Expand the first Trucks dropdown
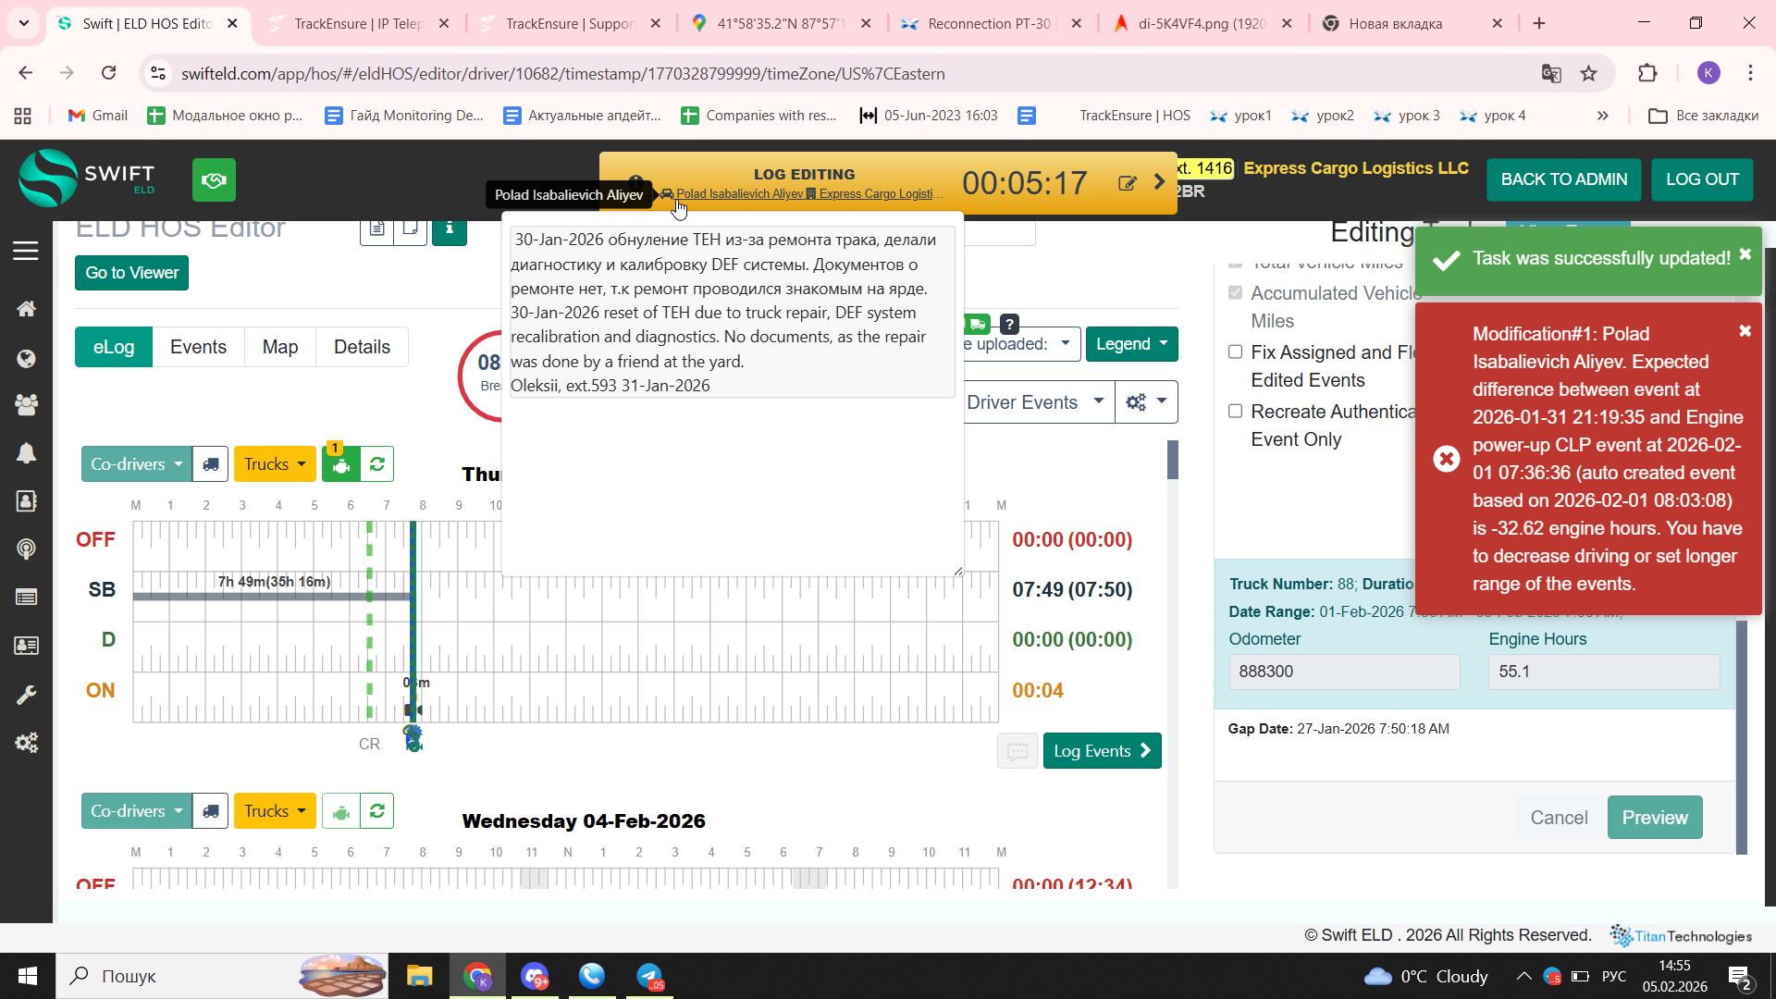Image resolution: width=1776 pixels, height=999 pixels. pyautogui.click(x=274, y=464)
